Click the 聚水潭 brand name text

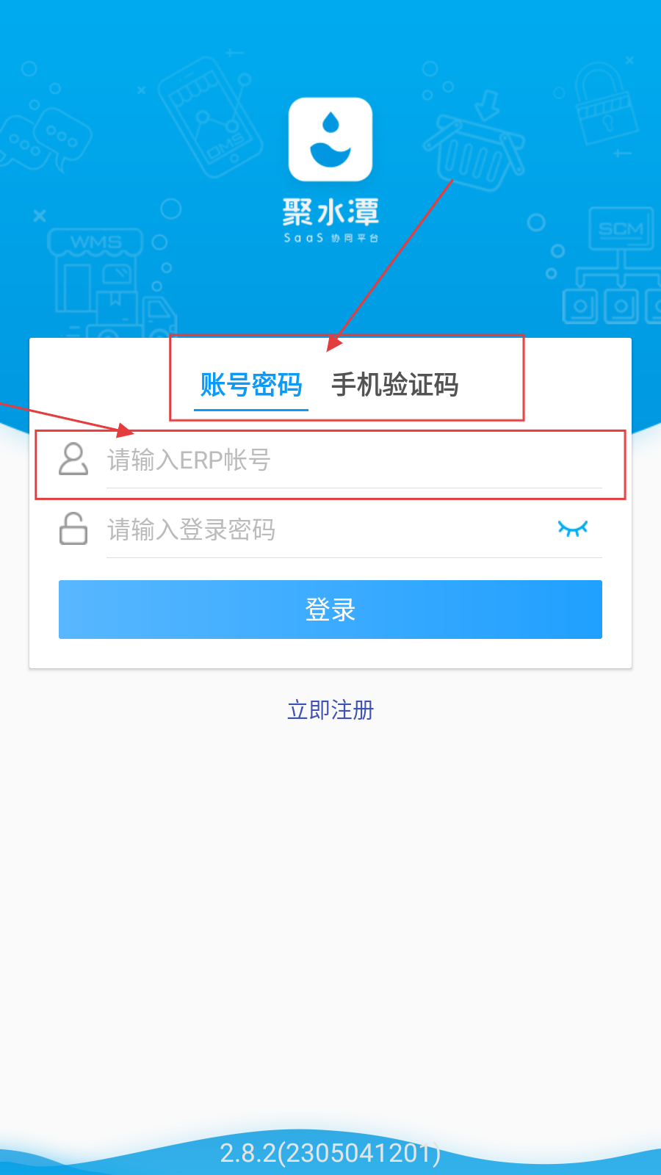[330, 212]
